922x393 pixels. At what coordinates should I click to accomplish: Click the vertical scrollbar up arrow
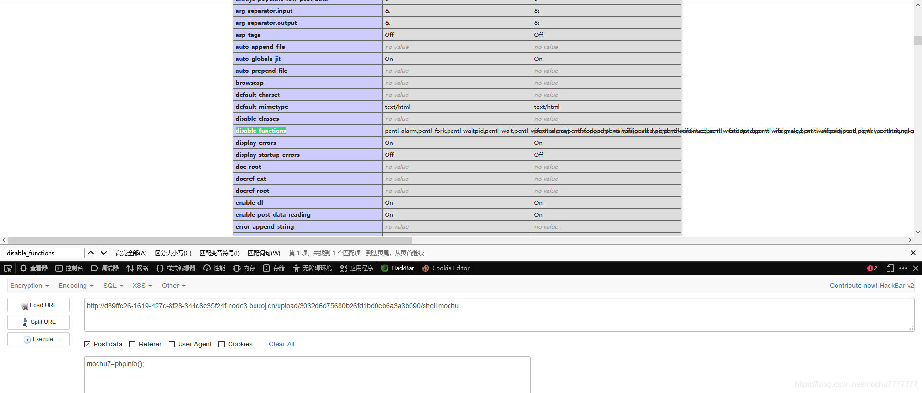918,4
